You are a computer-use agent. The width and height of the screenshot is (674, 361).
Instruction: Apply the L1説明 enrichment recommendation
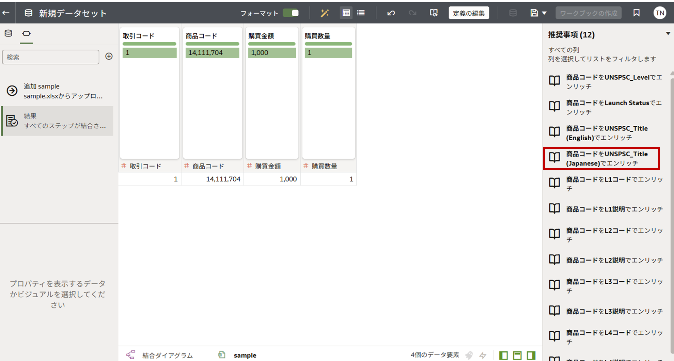(x=606, y=209)
